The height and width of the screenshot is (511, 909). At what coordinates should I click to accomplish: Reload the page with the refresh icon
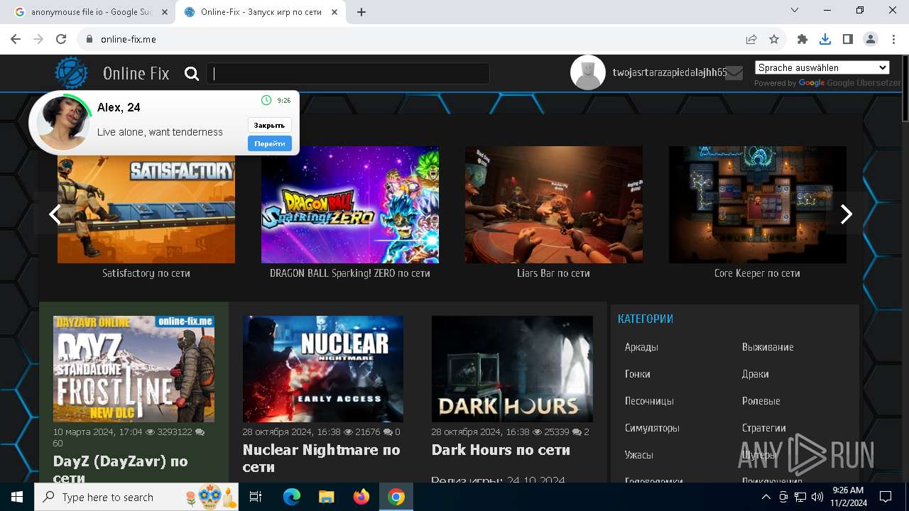tap(61, 40)
